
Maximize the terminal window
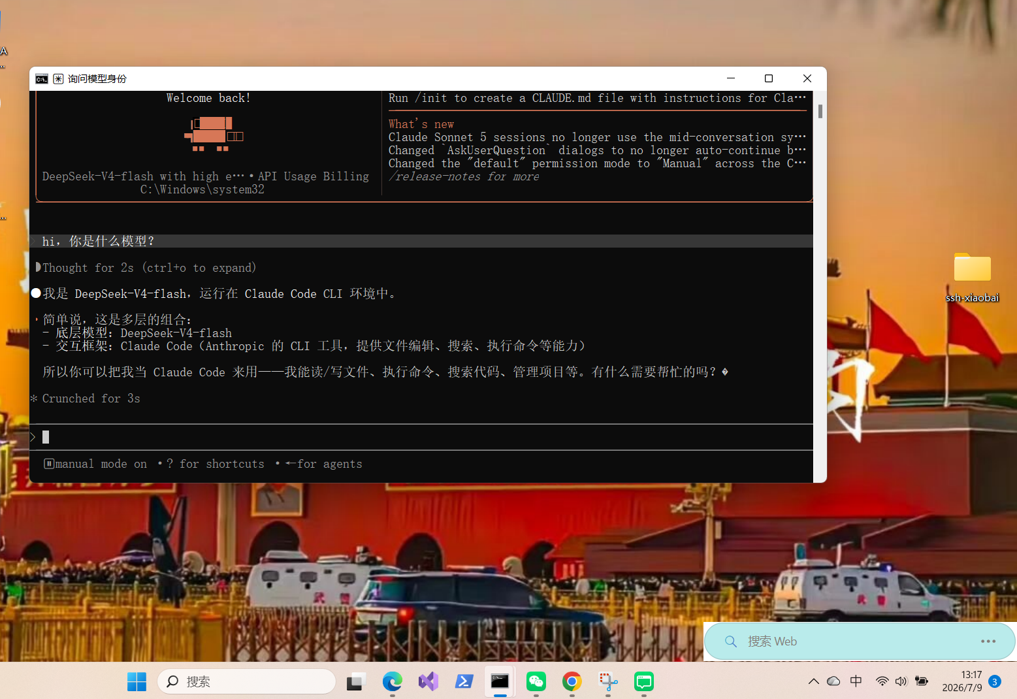click(769, 78)
